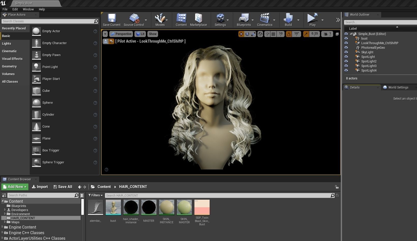Toggle visibility of the bust actor
The image size is (417, 241).
point(346,39)
